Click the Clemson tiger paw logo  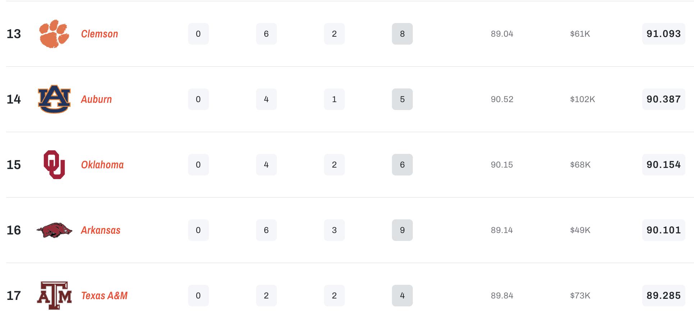click(x=54, y=34)
